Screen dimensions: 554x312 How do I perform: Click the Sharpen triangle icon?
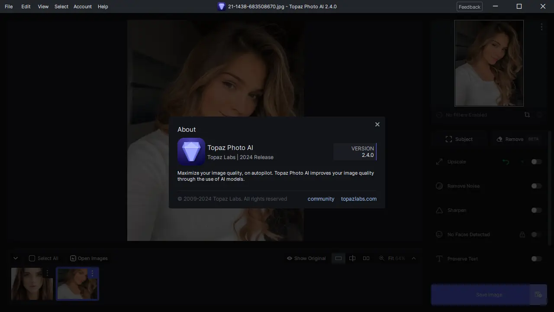439,210
